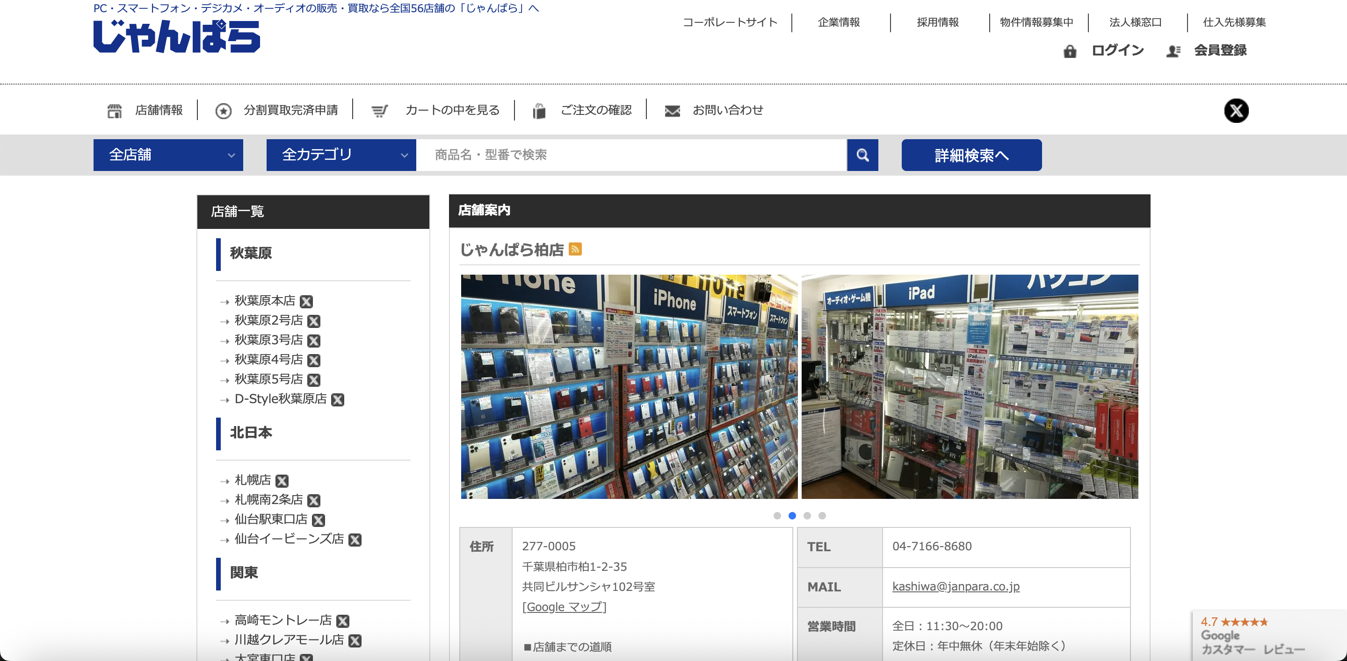This screenshot has height=661, width=1347.
Task: Open 企業情報 in top menu
Action: click(839, 22)
